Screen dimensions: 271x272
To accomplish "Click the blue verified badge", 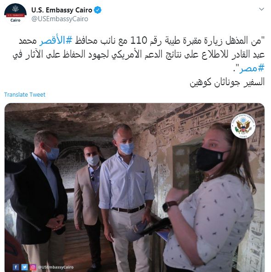I will 98,10.
